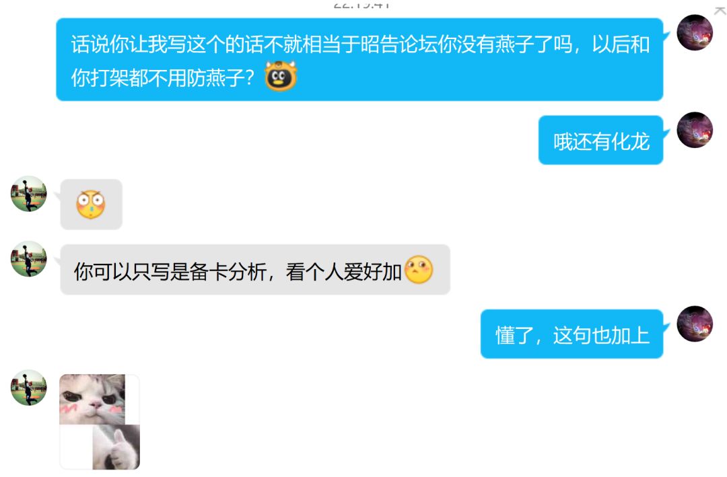Open the contact avatar beside the shocked emoji
The image size is (727, 477).
click(x=29, y=194)
